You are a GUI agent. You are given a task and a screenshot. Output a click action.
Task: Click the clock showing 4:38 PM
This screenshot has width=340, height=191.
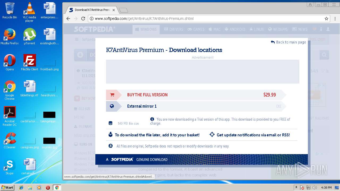point(326,188)
